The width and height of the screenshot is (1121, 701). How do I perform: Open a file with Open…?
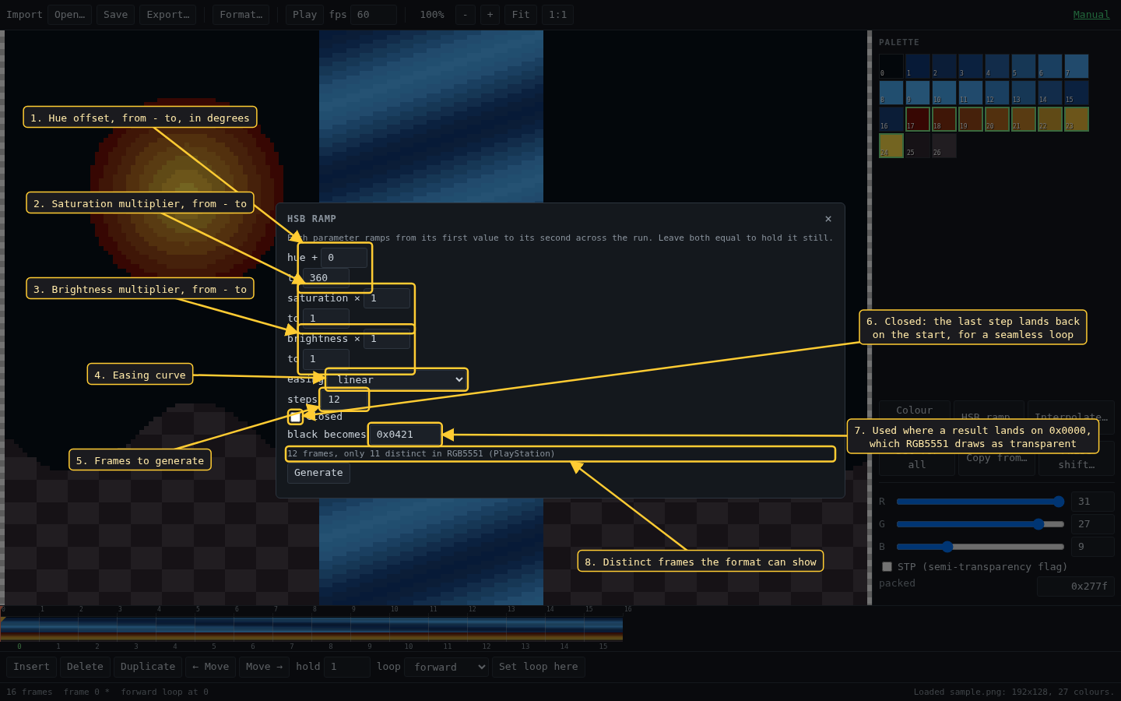69,15
